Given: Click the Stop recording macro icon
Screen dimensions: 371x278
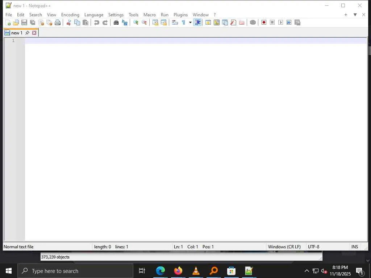Looking at the screenshot, I should pos(272,22).
